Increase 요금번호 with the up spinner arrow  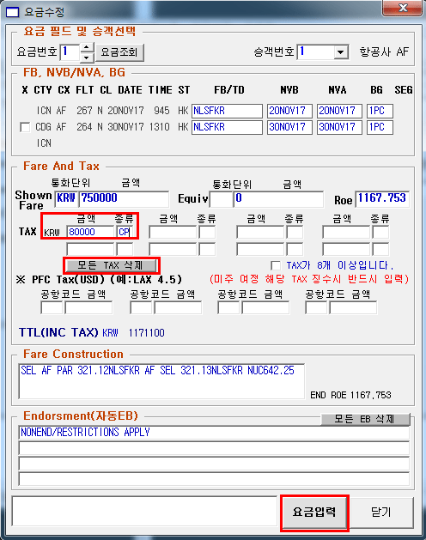tap(87, 47)
